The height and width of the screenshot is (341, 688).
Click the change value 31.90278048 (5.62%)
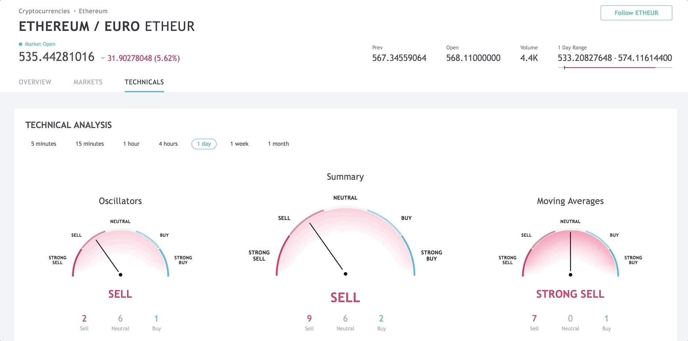144,58
